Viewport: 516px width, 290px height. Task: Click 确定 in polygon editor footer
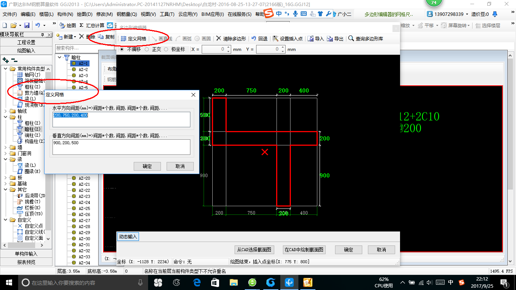(349, 250)
